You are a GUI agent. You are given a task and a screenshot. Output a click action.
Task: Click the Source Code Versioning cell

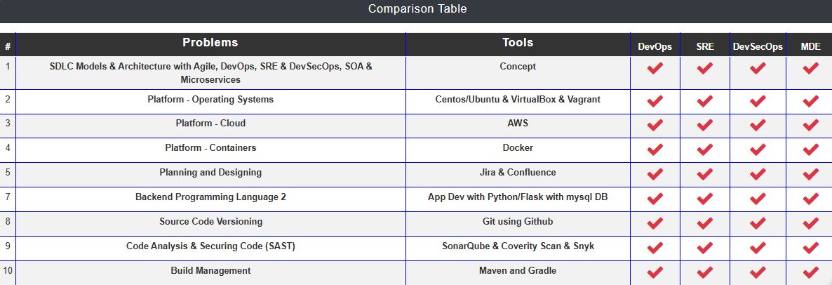(x=210, y=222)
